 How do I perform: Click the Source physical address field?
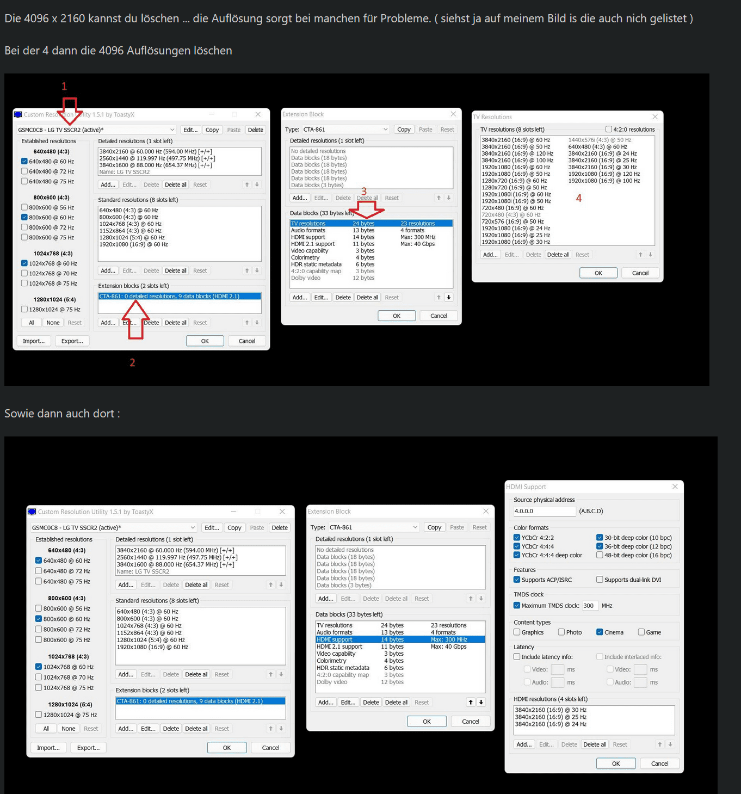pyautogui.click(x=545, y=511)
